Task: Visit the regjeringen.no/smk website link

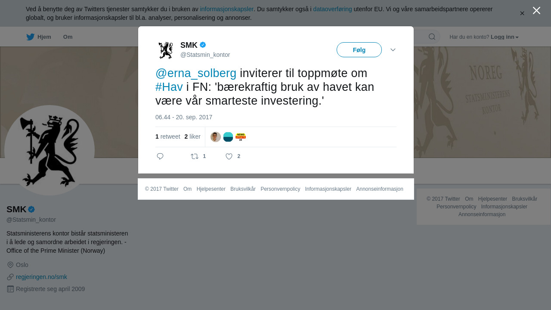Action: [41, 277]
